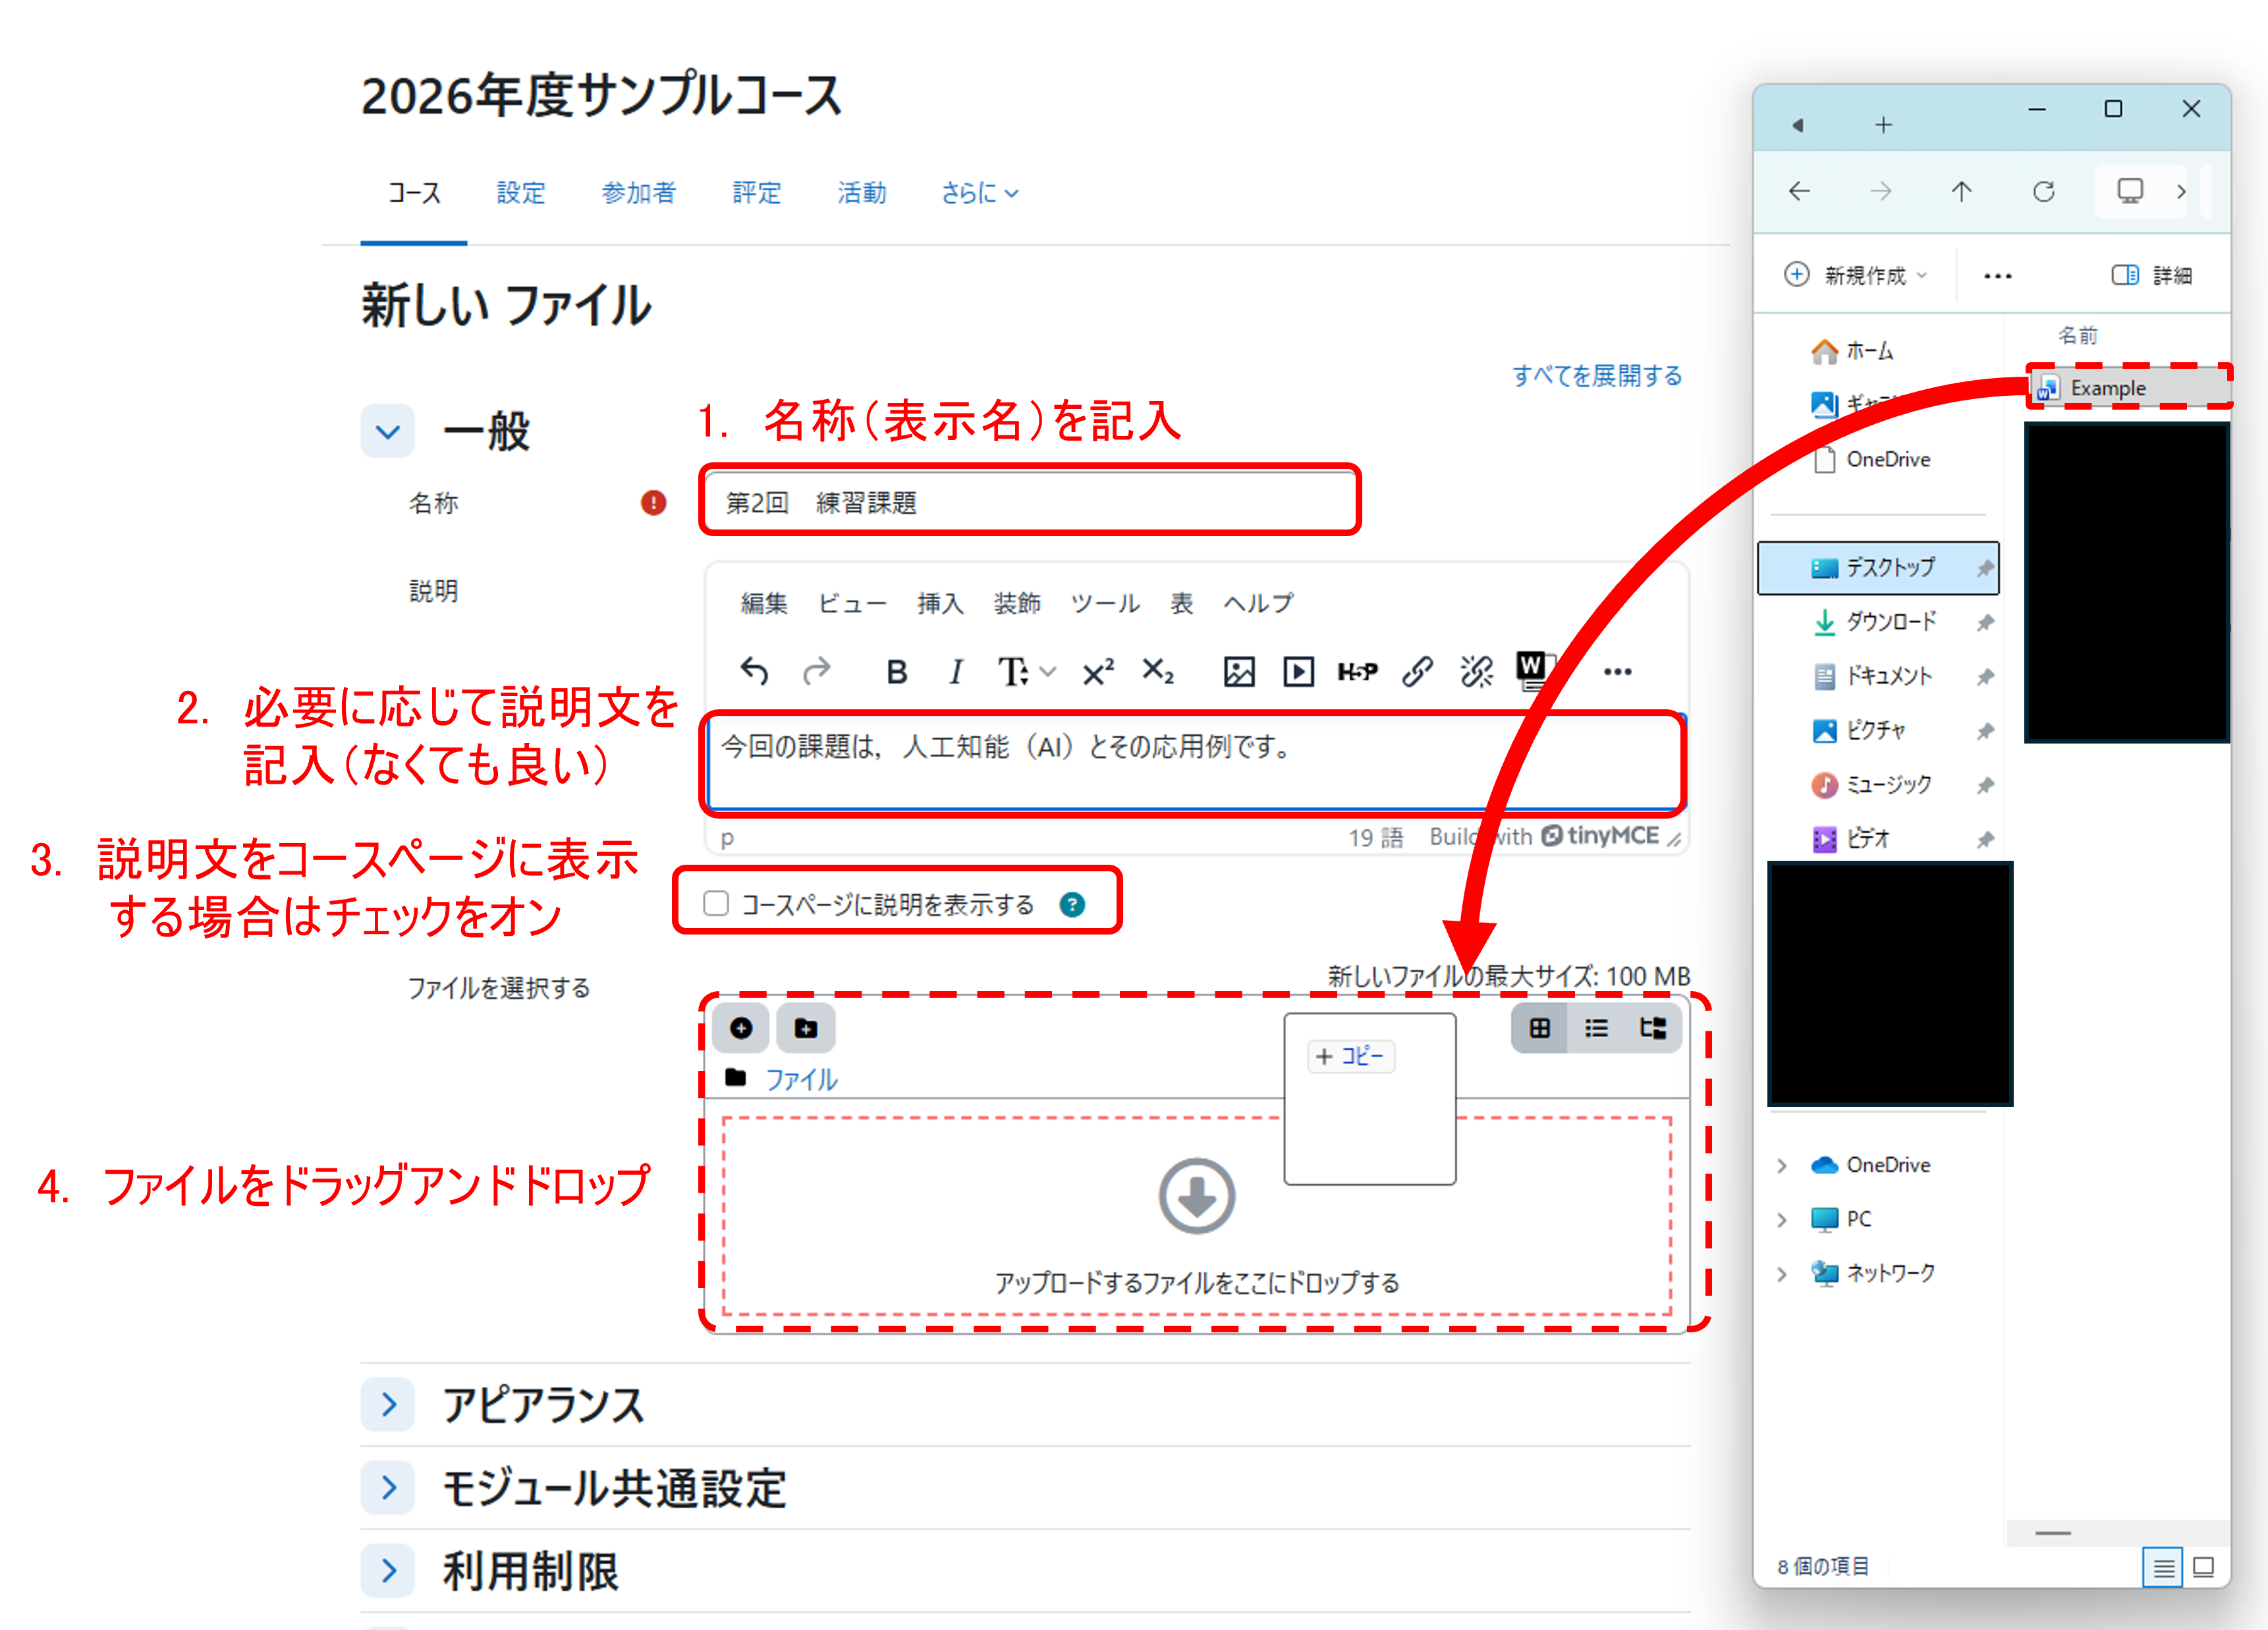Toggle italic formatting in editor
The width and height of the screenshot is (2268, 1630).
(x=956, y=671)
